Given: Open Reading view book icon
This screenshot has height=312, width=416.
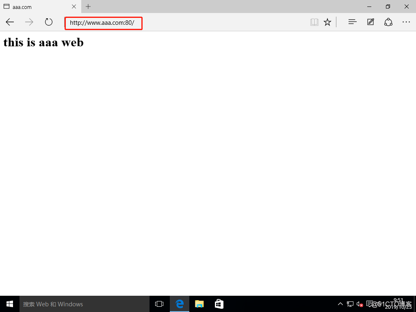Looking at the screenshot, I should point(314,22).
